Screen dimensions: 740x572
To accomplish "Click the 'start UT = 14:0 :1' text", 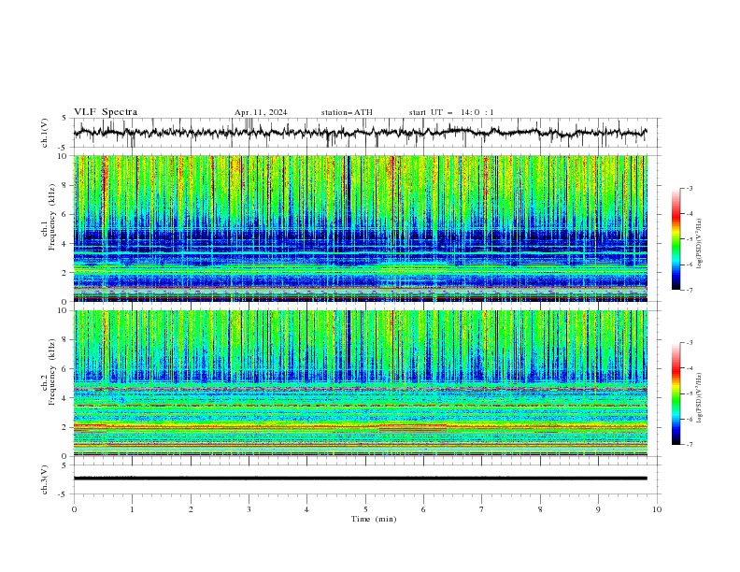I will click(451, 112).
